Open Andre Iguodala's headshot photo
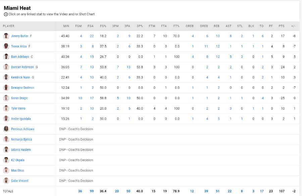 (6, 119)
